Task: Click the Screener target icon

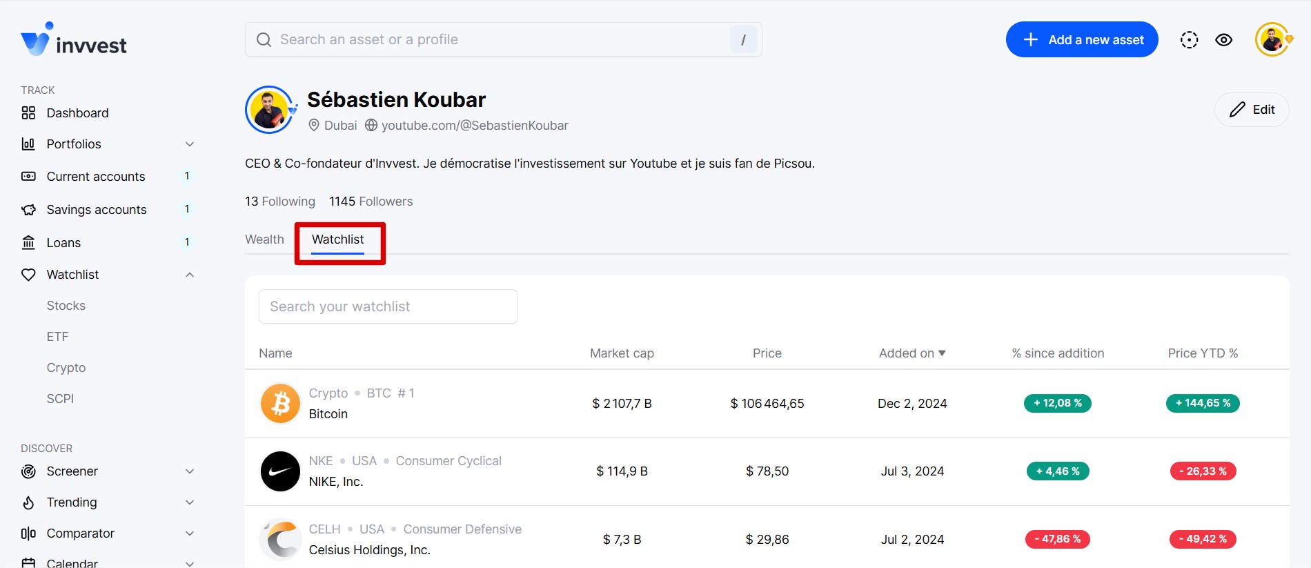Action: pos(28,471)
